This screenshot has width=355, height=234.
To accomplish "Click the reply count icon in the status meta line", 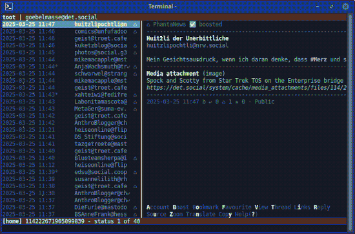I will (210, 101).
